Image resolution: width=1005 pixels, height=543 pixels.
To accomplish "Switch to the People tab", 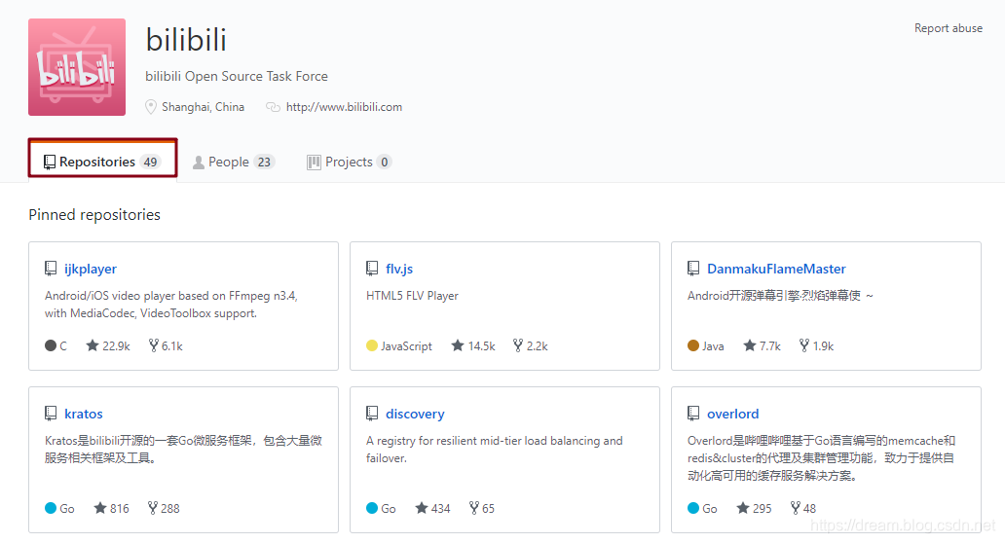I will (x=234, y=162).
